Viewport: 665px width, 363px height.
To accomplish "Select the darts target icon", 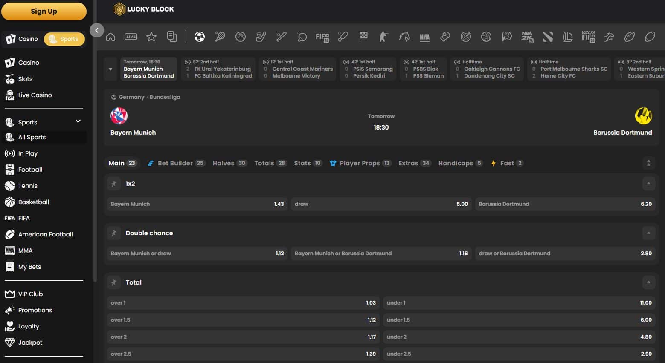I will pyautogui.click(x=466, y=37).
